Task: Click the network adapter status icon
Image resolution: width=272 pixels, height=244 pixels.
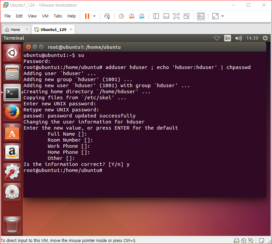Action: 251,241
